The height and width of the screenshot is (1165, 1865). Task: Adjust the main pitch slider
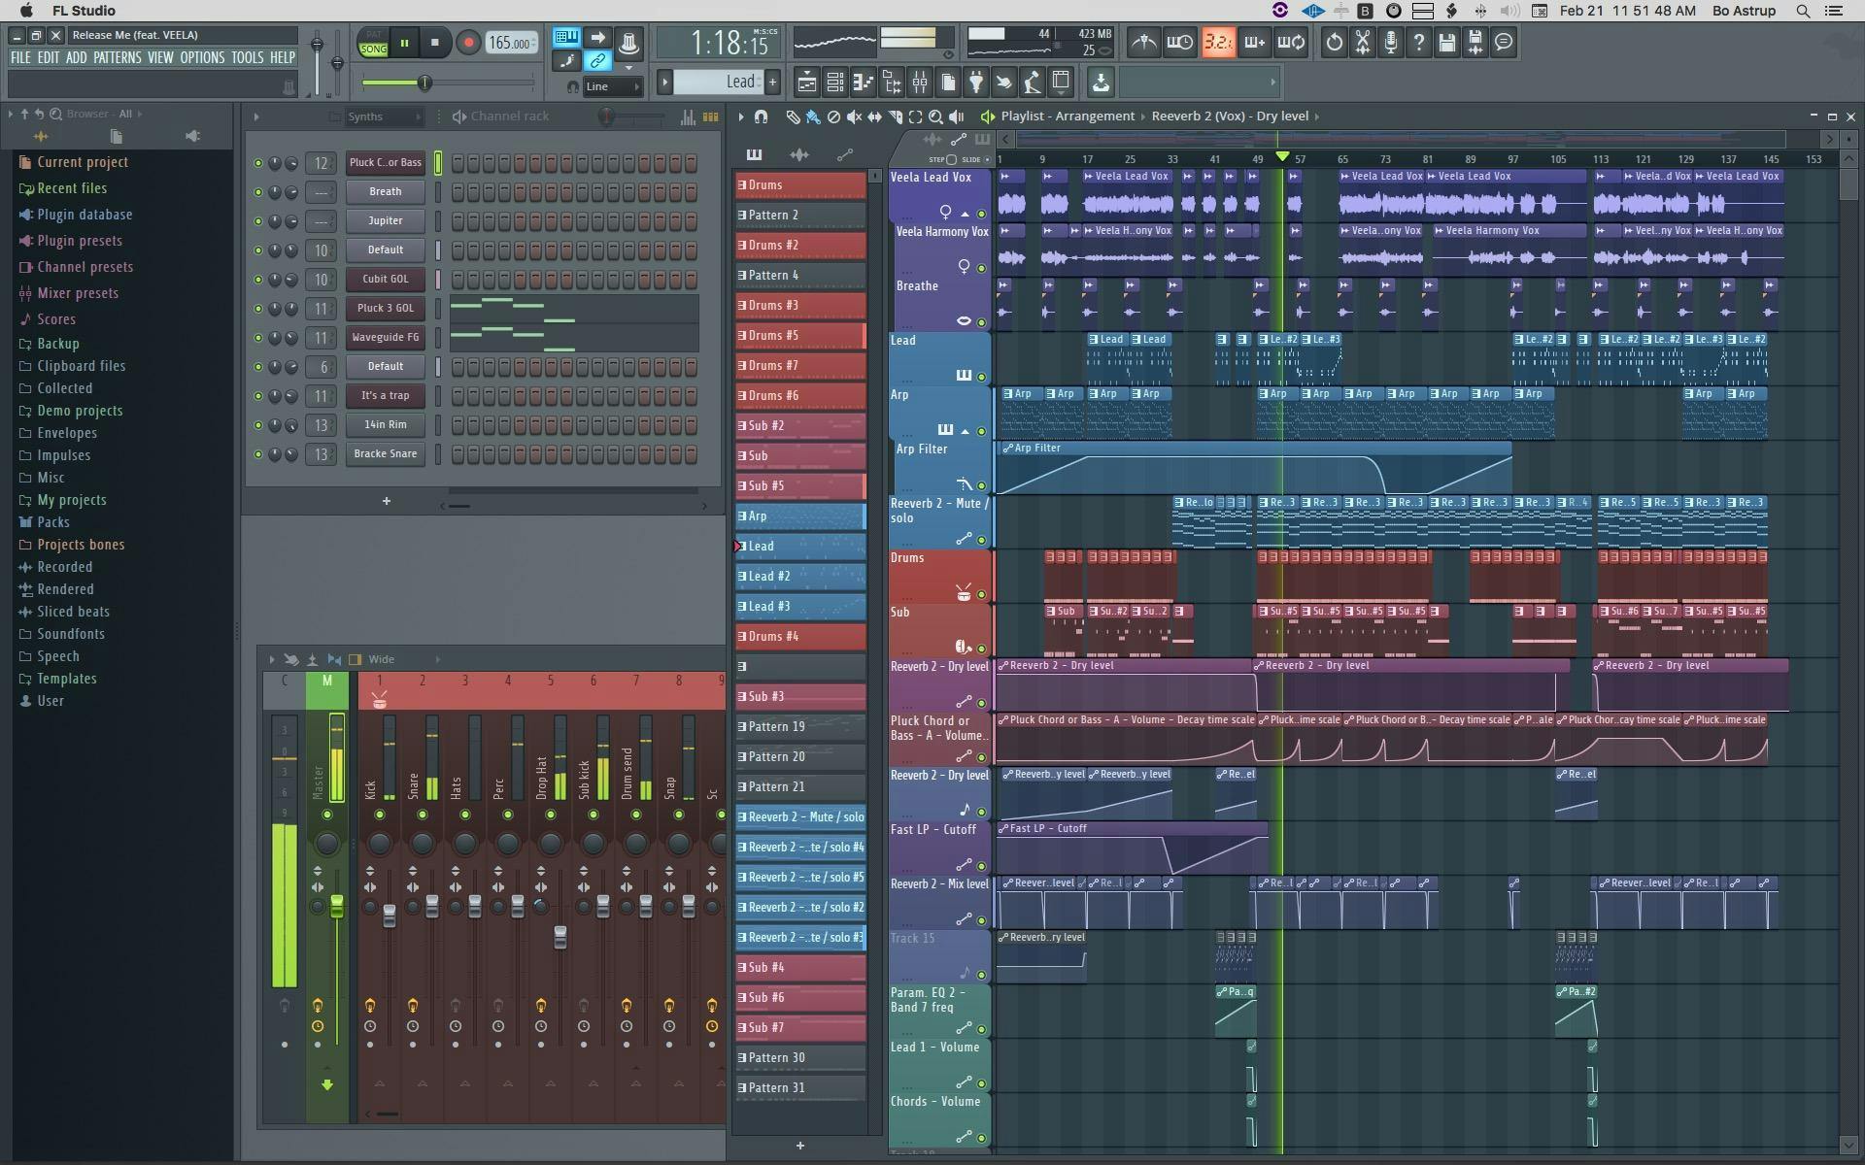click(x=337, y=64)
